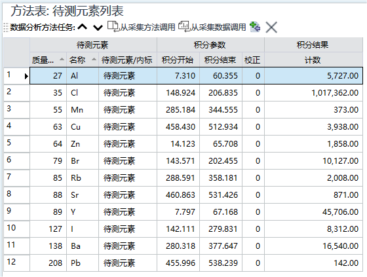Click 从采集方法调用 button text
The width and height of the screenshot is (367, 277).
coord(147,28)
